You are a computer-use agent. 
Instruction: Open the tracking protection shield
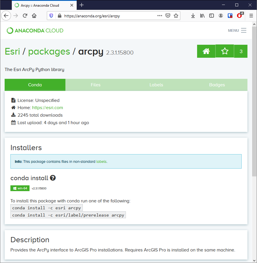pos(51,16)
